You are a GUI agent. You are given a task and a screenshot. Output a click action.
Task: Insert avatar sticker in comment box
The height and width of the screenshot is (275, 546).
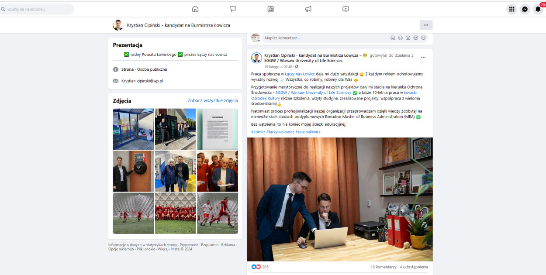(x=393, y=38)
